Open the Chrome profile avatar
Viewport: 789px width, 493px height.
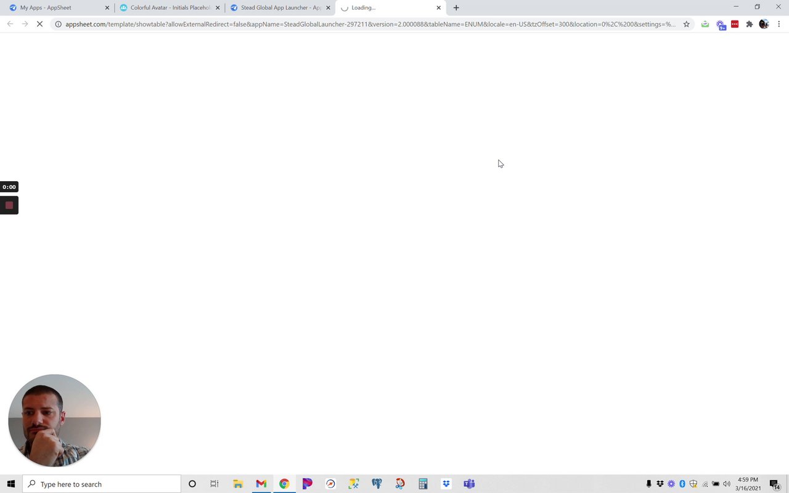(x=764, y=24)
